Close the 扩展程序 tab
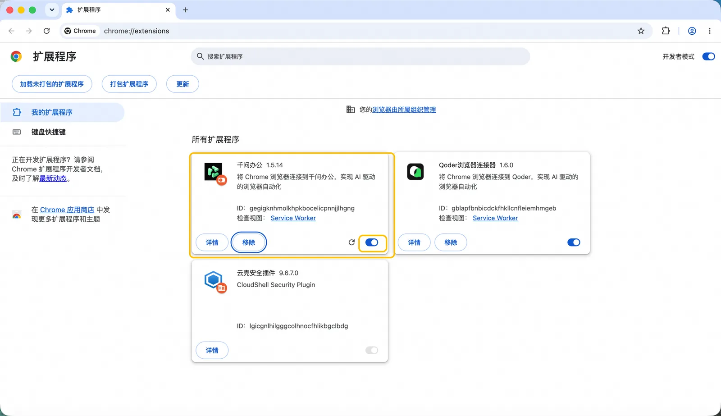Image resolution: width=721 pixels, height=416 pixels. pyautogui.click(x=168, y=10)
